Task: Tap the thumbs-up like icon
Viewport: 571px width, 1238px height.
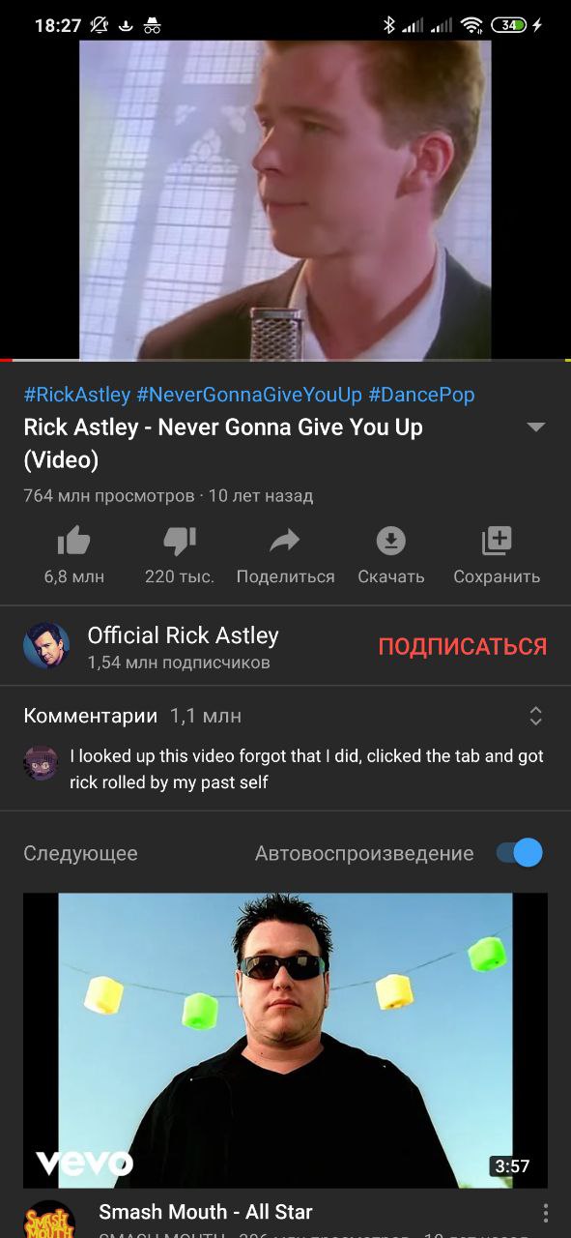Action: coord(74,541)
